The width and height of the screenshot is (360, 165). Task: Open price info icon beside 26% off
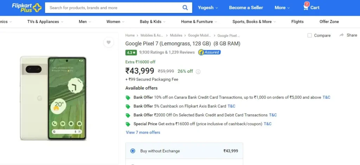point(198,71)
